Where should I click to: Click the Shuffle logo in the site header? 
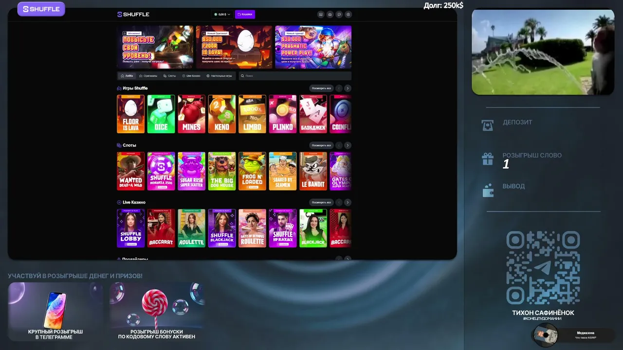point(133,15)
